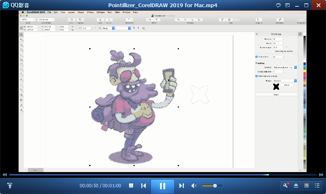Open the Shape Custom dropdown
326x194 pixels.
click(x=285, y=81)
